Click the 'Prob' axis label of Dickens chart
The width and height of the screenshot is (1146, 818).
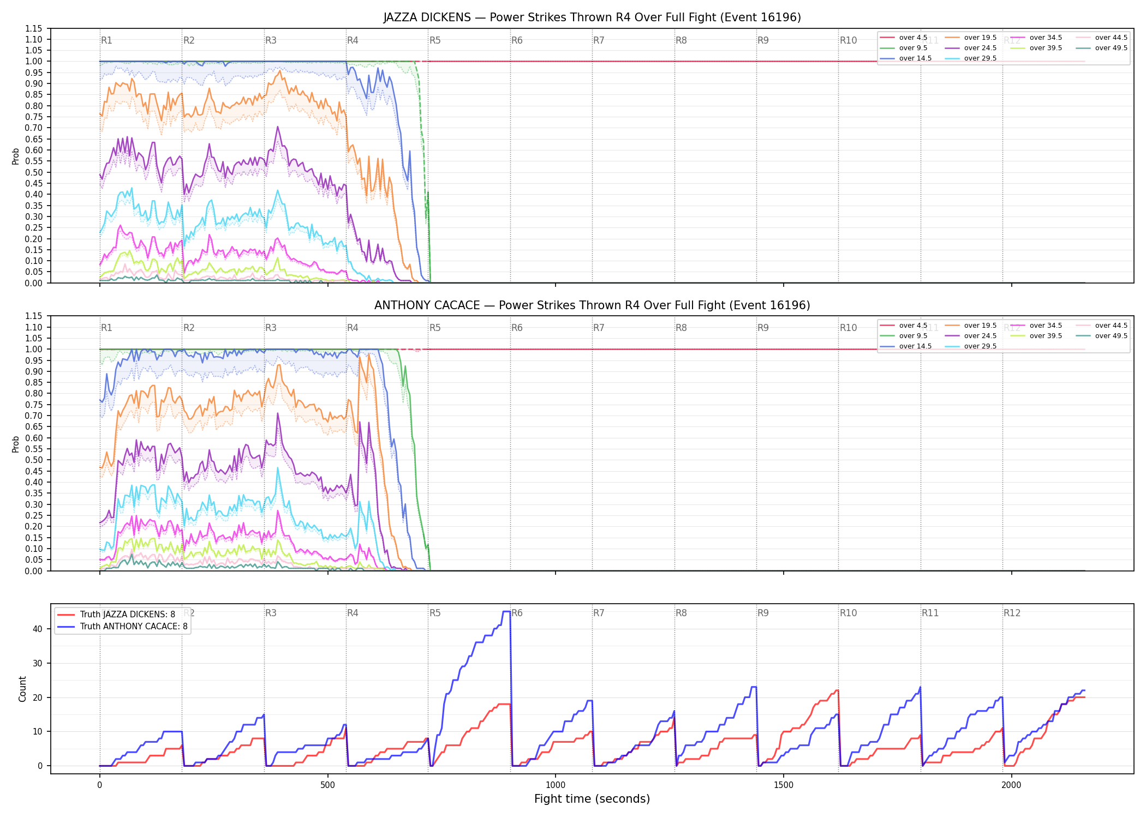click(x=16, y=156)
